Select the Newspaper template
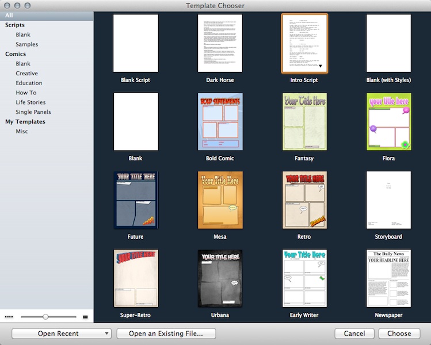Image resolution: width=431 pixels, height=345 pixels. tap(388, 278)
